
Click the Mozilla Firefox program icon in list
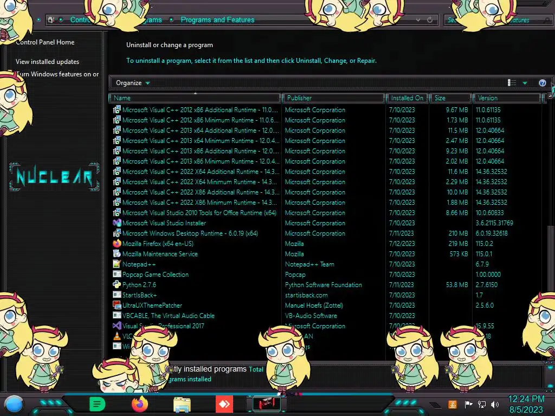(x=117, y=243)
